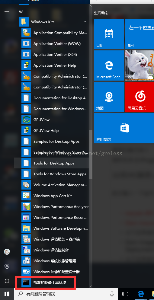Open Edge from the taskbar

point(141,294)
